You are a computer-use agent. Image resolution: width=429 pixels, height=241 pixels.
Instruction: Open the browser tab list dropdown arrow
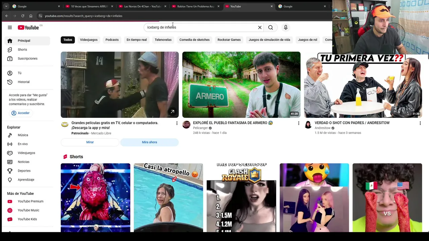tap(6, 6)
